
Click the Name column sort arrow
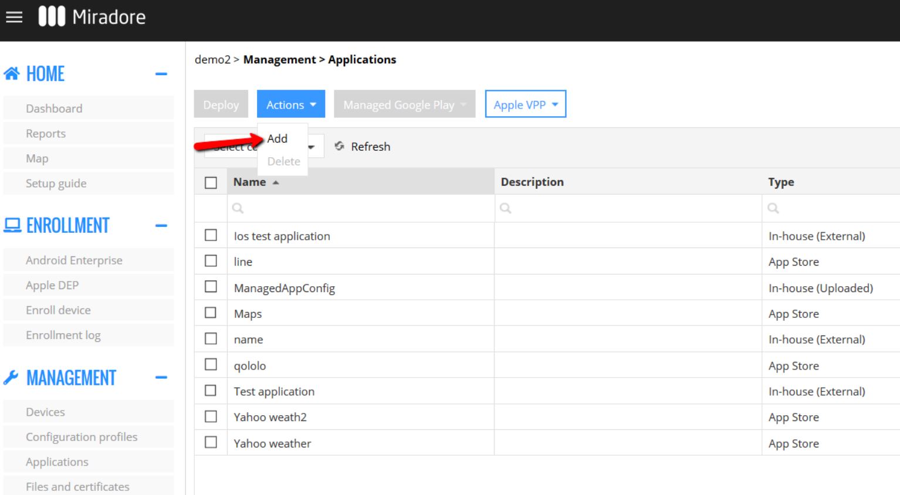[276, 182]
